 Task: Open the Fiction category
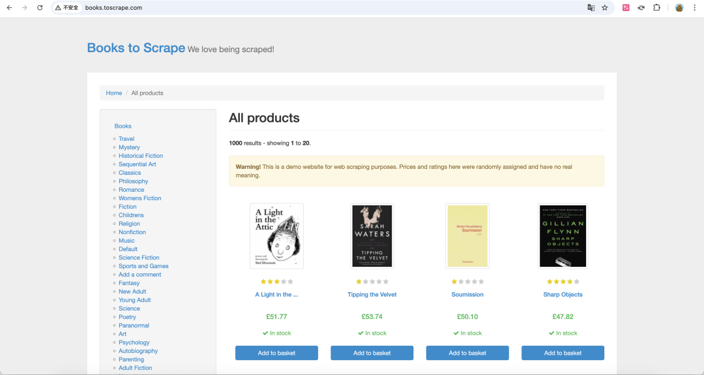128,207
